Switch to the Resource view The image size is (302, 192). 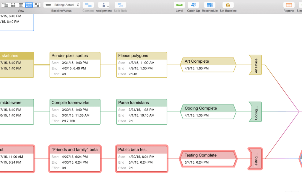click(x=13, y=5)
